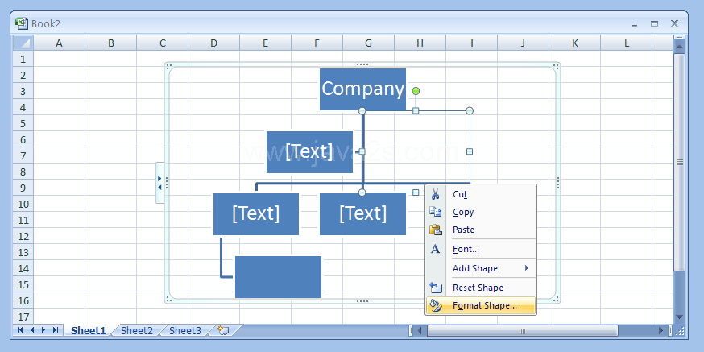Image resolution: width=704 pixels, height=352 pixels.
Task: Select the empty blue shape at bottom
Action: [x=279, y=277]
